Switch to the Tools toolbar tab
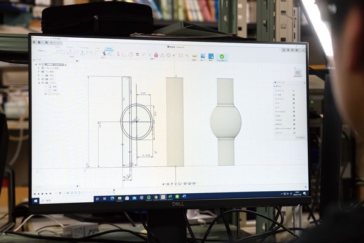The height and width of the screenshot is (243, 364). tap(97, 48)
